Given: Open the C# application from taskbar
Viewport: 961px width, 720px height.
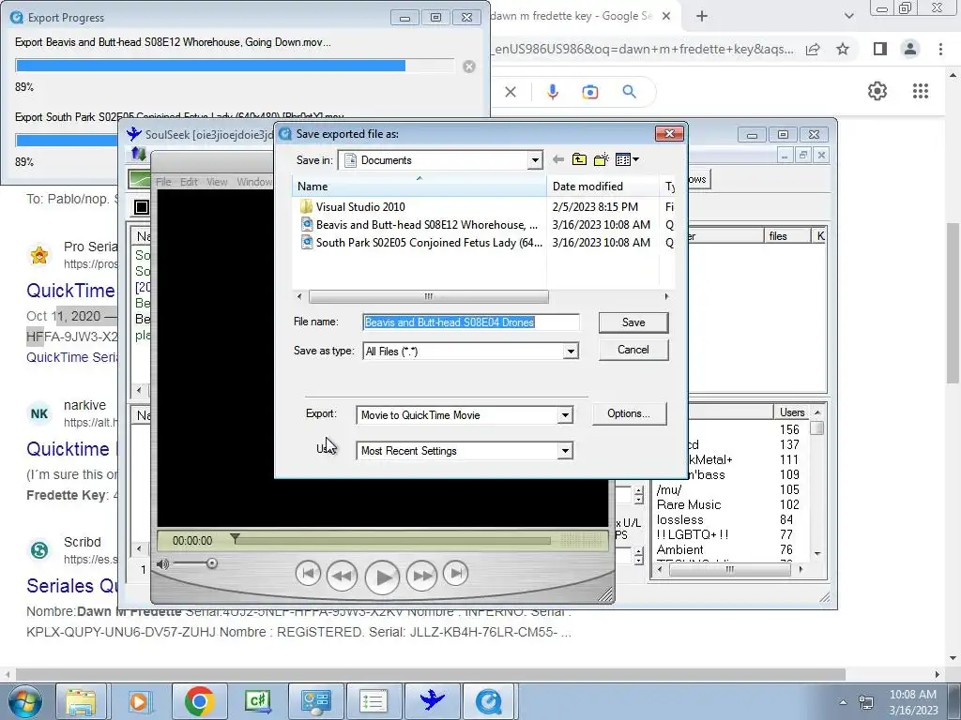Looking at the screenshot, I should (257, 701).
